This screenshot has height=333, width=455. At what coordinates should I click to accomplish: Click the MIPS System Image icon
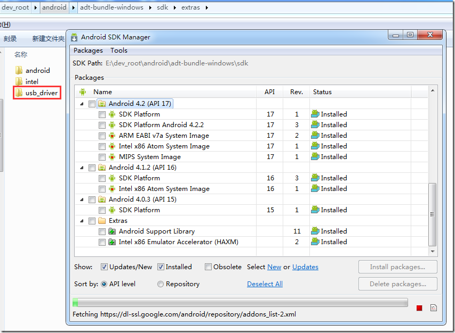(112, 157)
